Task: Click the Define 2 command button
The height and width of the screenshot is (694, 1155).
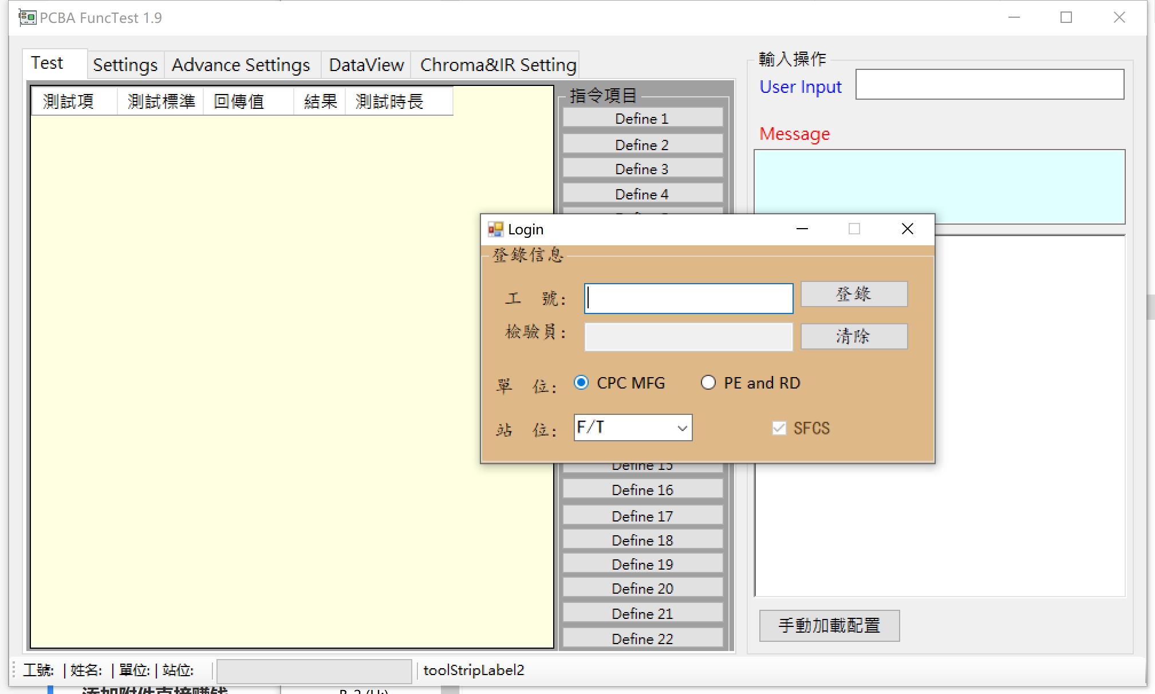Action: (642, 144)
